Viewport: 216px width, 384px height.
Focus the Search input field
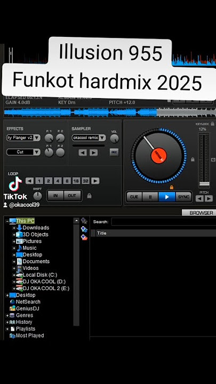(164, 222)
